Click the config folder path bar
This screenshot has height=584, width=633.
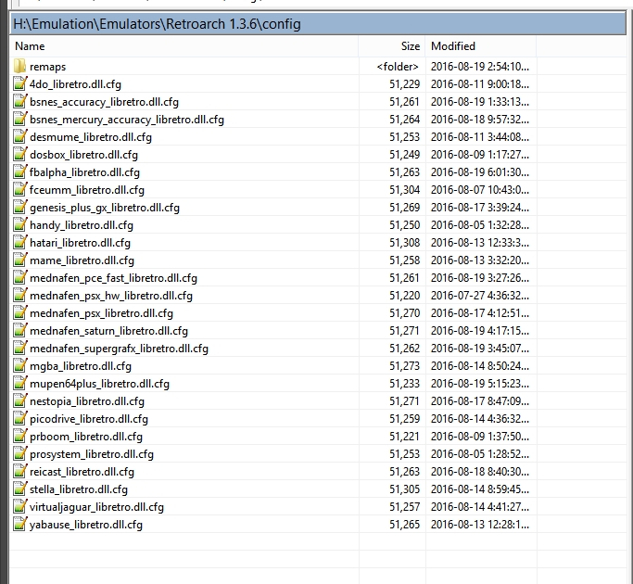coord(318,24)
